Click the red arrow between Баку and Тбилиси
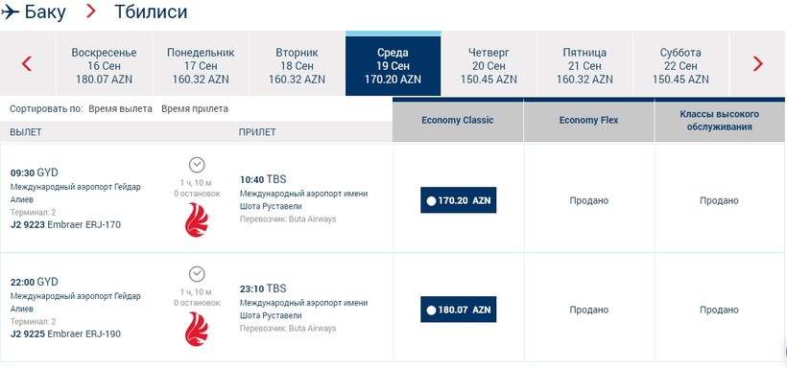 (91, 11)
